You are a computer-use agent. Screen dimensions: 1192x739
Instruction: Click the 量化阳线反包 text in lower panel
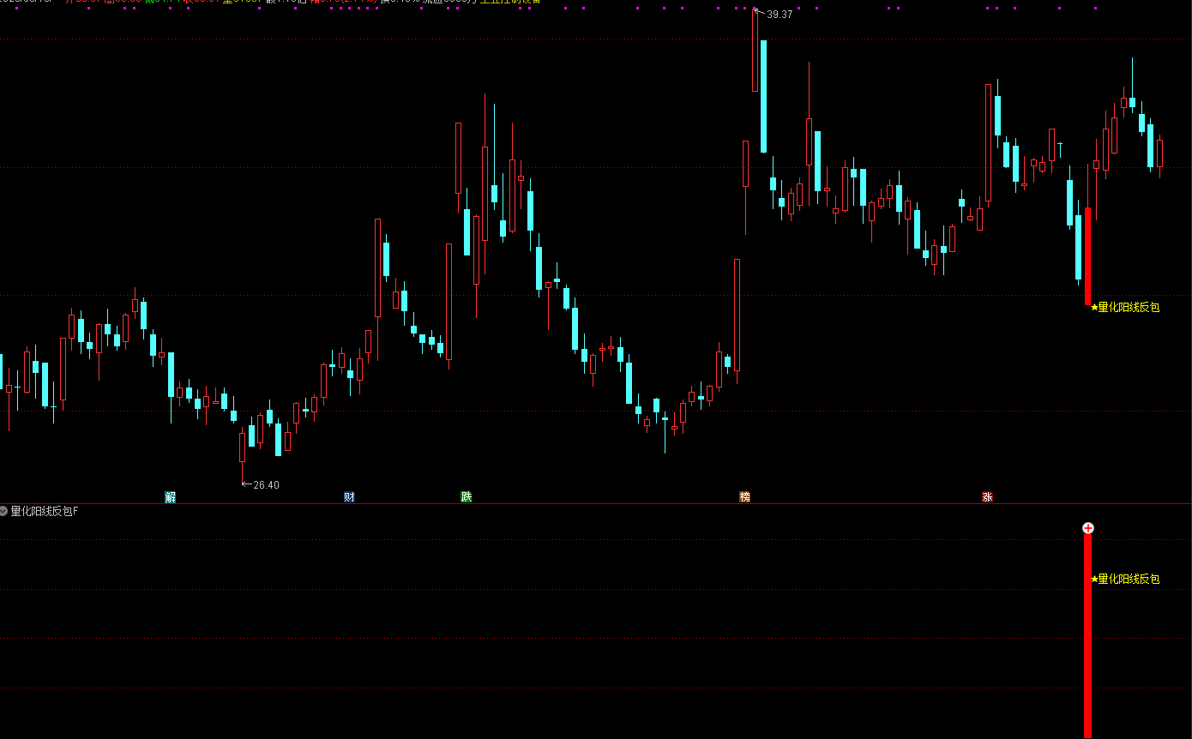[1129, 579]
